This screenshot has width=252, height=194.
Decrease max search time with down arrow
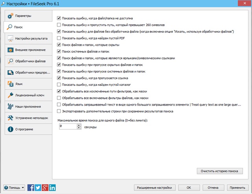click(79, 127)
